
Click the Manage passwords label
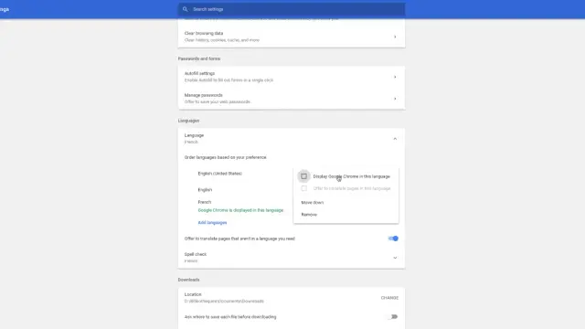click(x=203, y=95)
